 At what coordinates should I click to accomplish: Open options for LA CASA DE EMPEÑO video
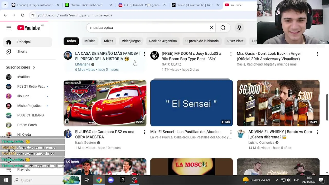144,54
